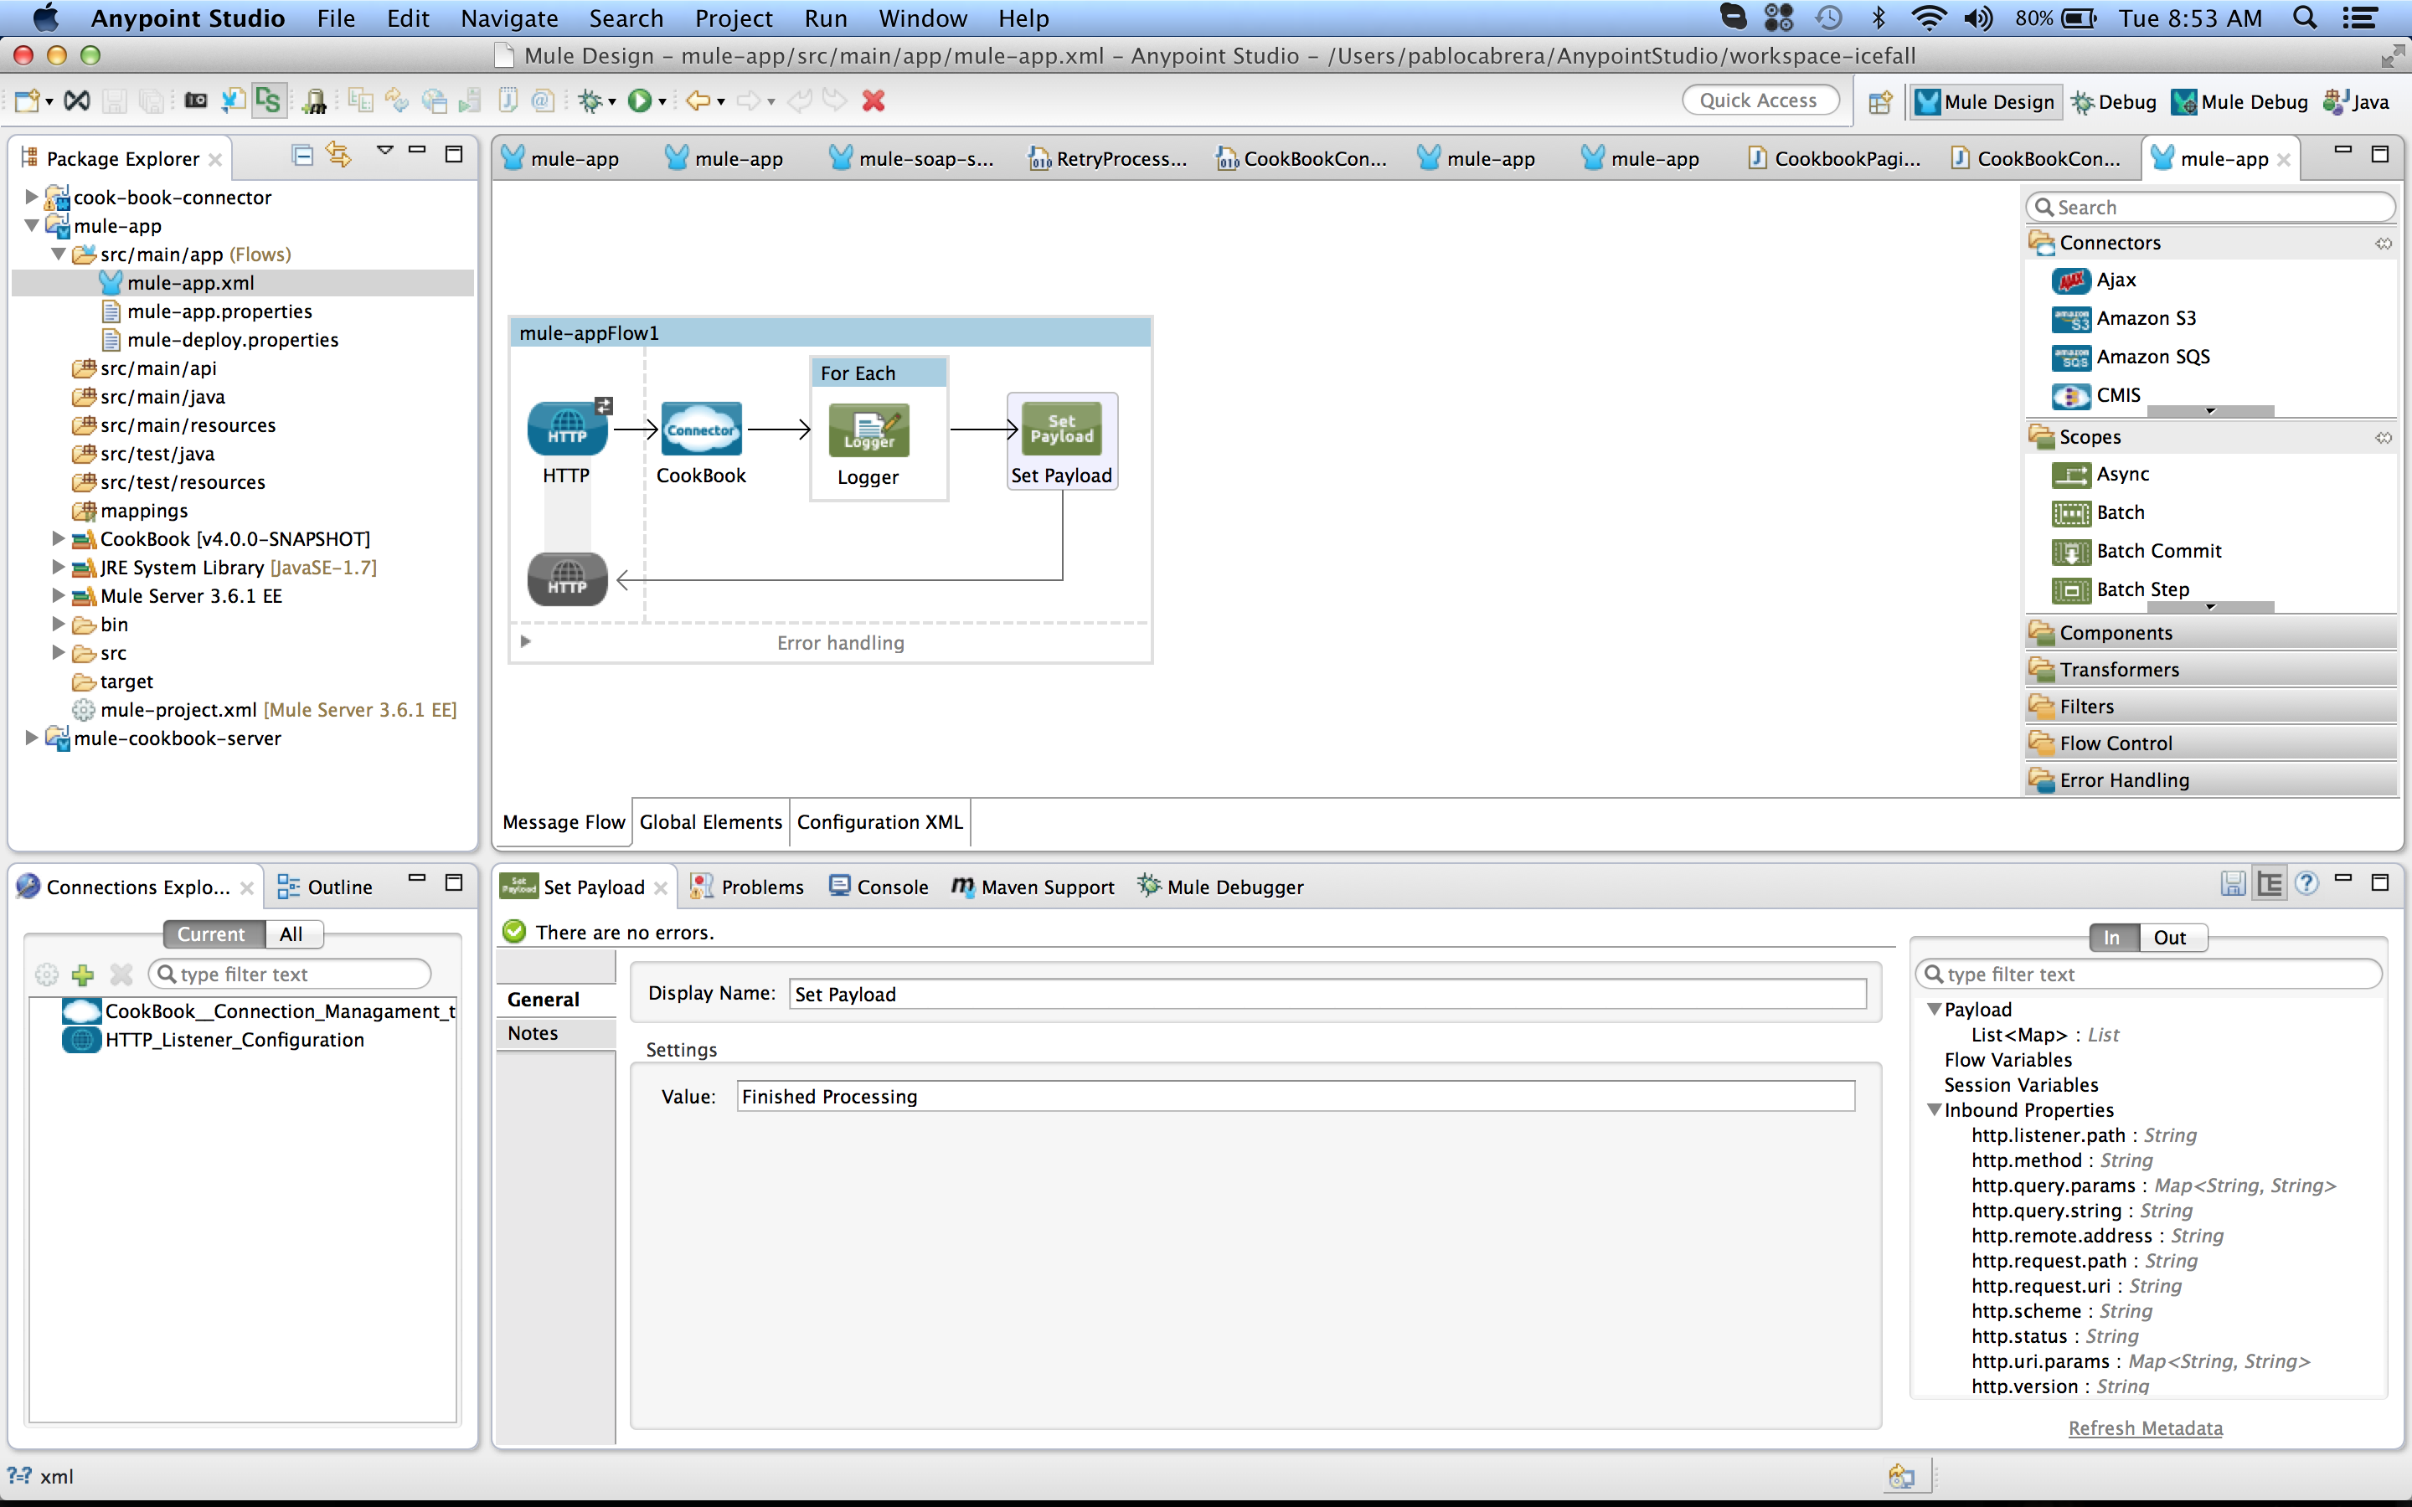2412x1507 pixels.
Task: Click Refresh Metadata link
Action: tap(2145, 1427)
